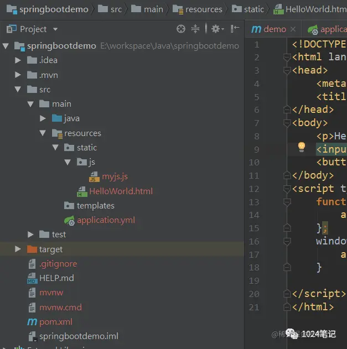Expand the .idea folder

click(x=18, y=60)
